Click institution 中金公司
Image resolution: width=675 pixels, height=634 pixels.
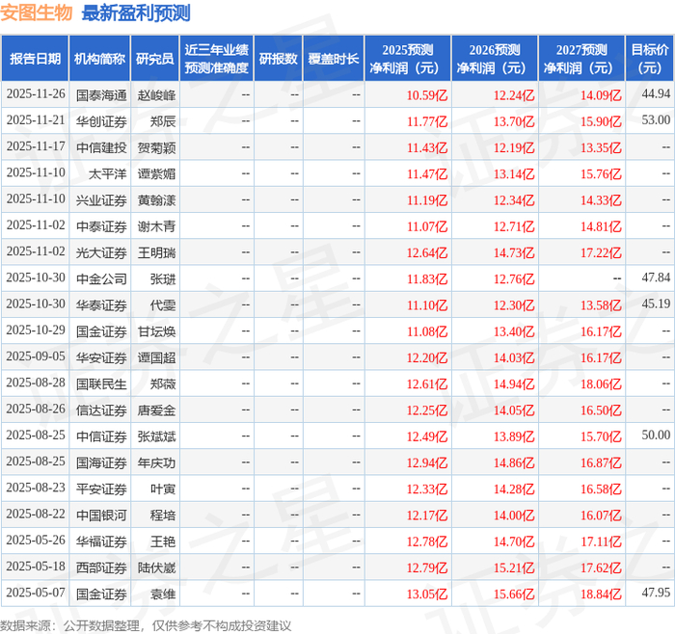(101, 278)
